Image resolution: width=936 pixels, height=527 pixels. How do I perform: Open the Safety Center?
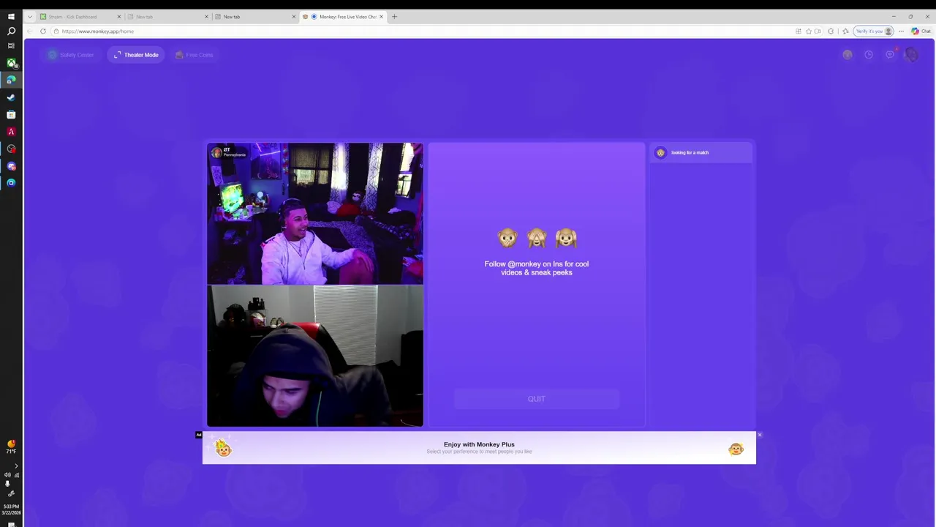point(71,55)
